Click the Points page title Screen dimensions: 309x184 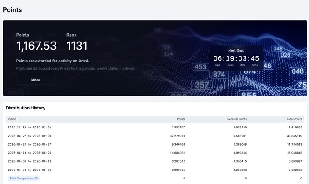pos(12,10)
